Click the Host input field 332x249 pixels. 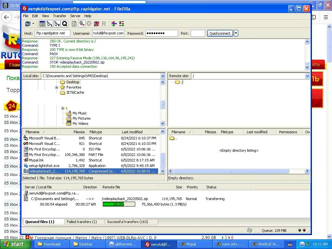click(x=53, y=33)
